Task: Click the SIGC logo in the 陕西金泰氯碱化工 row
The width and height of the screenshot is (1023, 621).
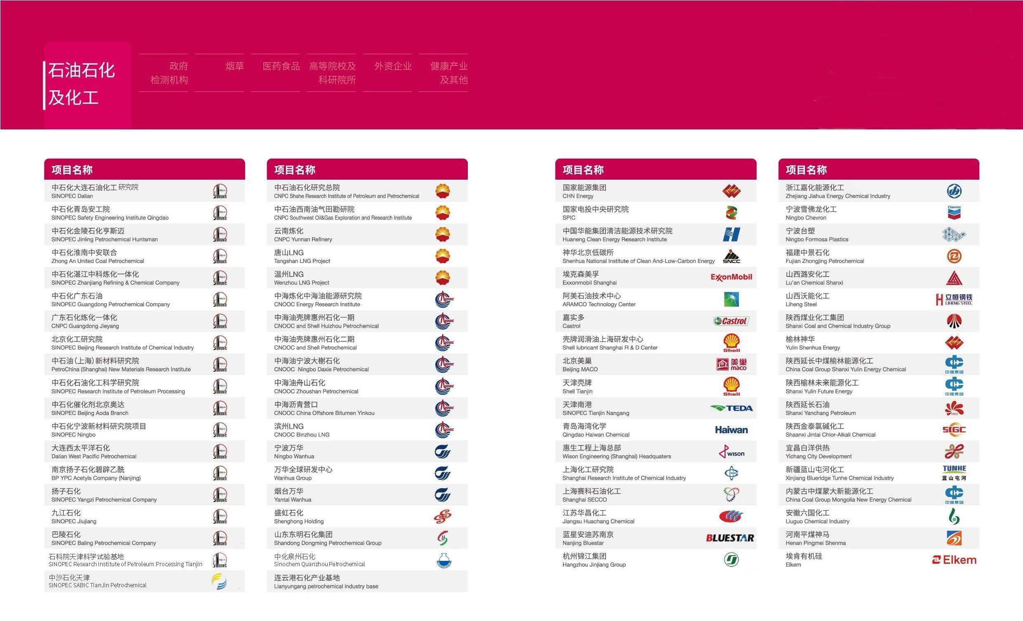Action: 954,430
